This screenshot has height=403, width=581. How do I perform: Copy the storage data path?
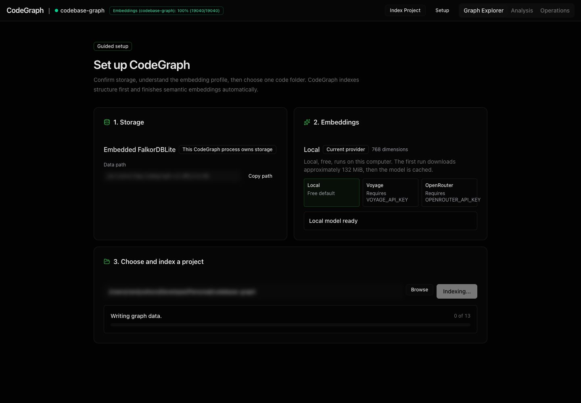(x=260, y=176)
